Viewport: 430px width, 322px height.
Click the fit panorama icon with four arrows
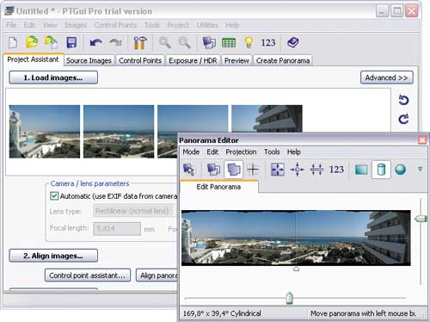[x=278, y=170]
